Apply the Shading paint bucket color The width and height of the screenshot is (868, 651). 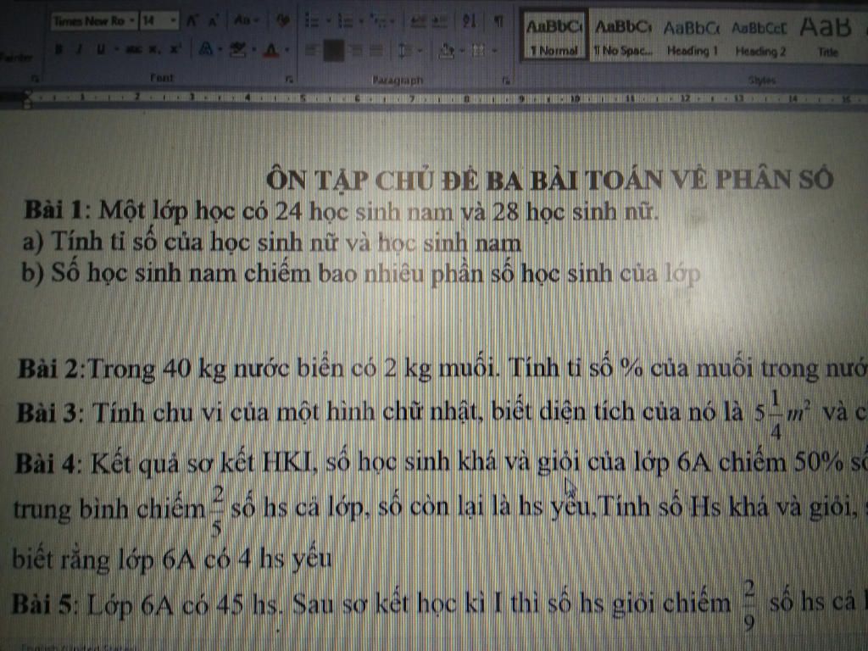point(447,51)
